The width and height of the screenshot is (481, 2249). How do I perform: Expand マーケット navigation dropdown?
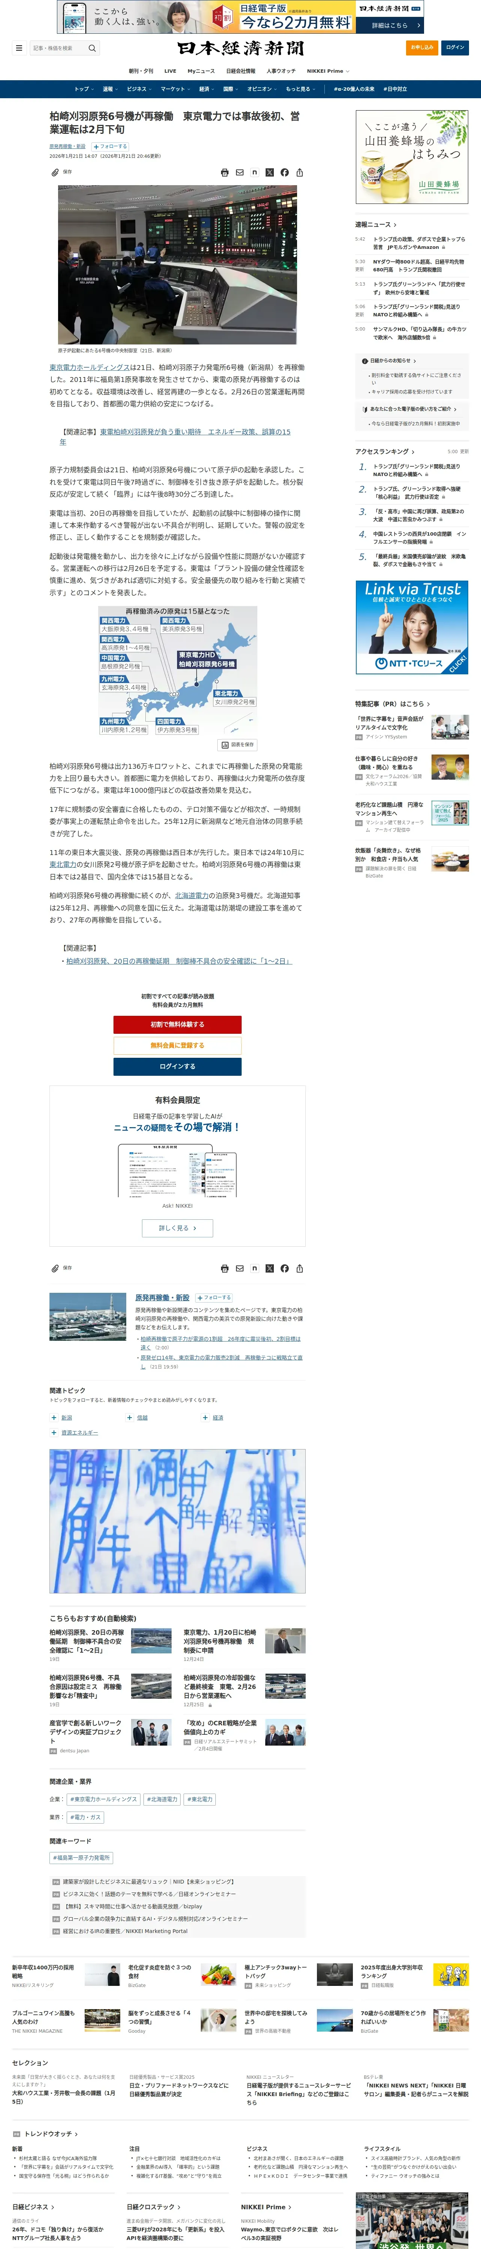tap(175, 89)
